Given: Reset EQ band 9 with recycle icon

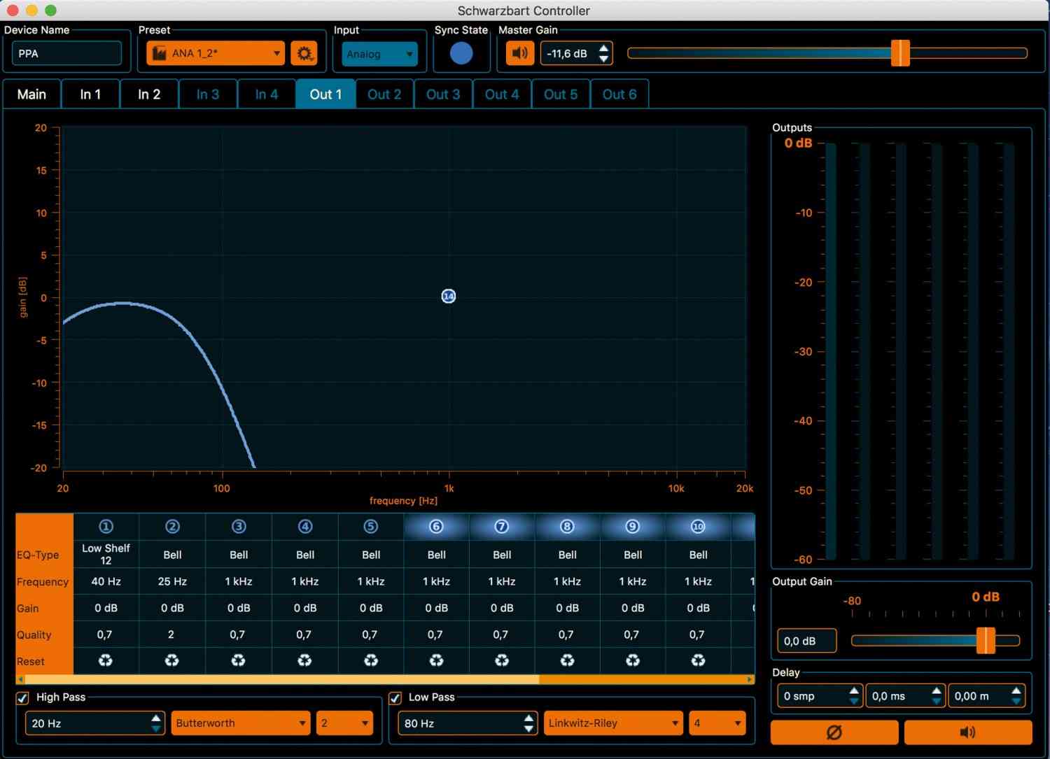Looking at the screenshot, I should [x=633, y=660].
